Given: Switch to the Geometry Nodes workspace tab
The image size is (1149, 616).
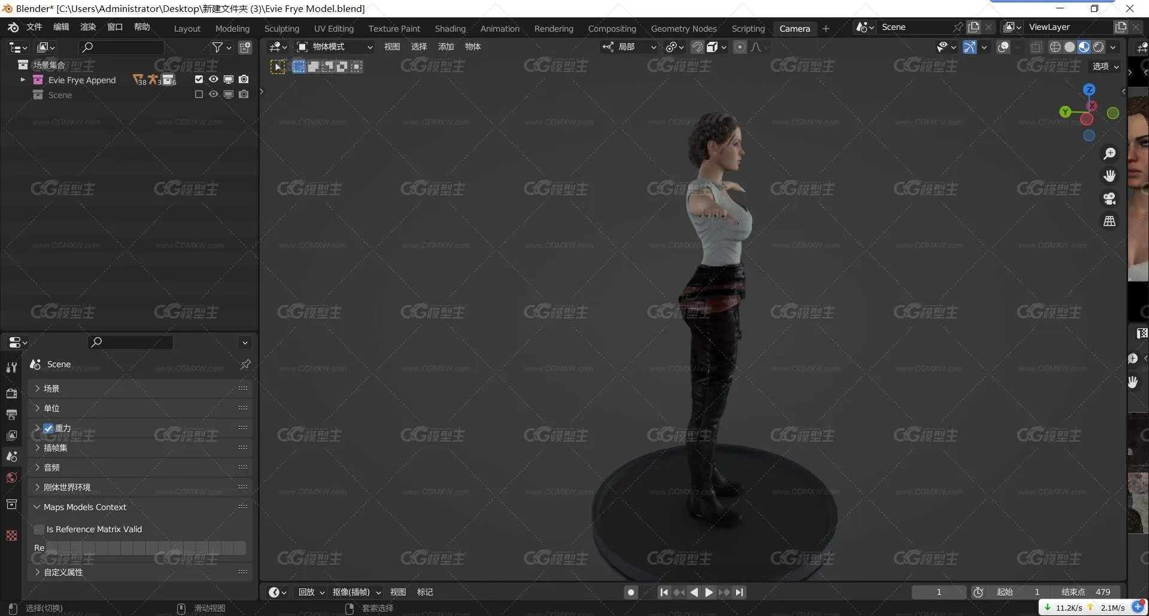Looking at the screenshot, I should 683,28.
